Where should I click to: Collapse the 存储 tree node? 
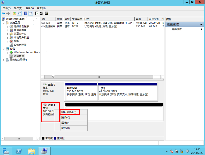(4, 49)
